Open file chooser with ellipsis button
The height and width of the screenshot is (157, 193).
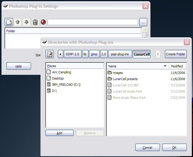[143, 22]
